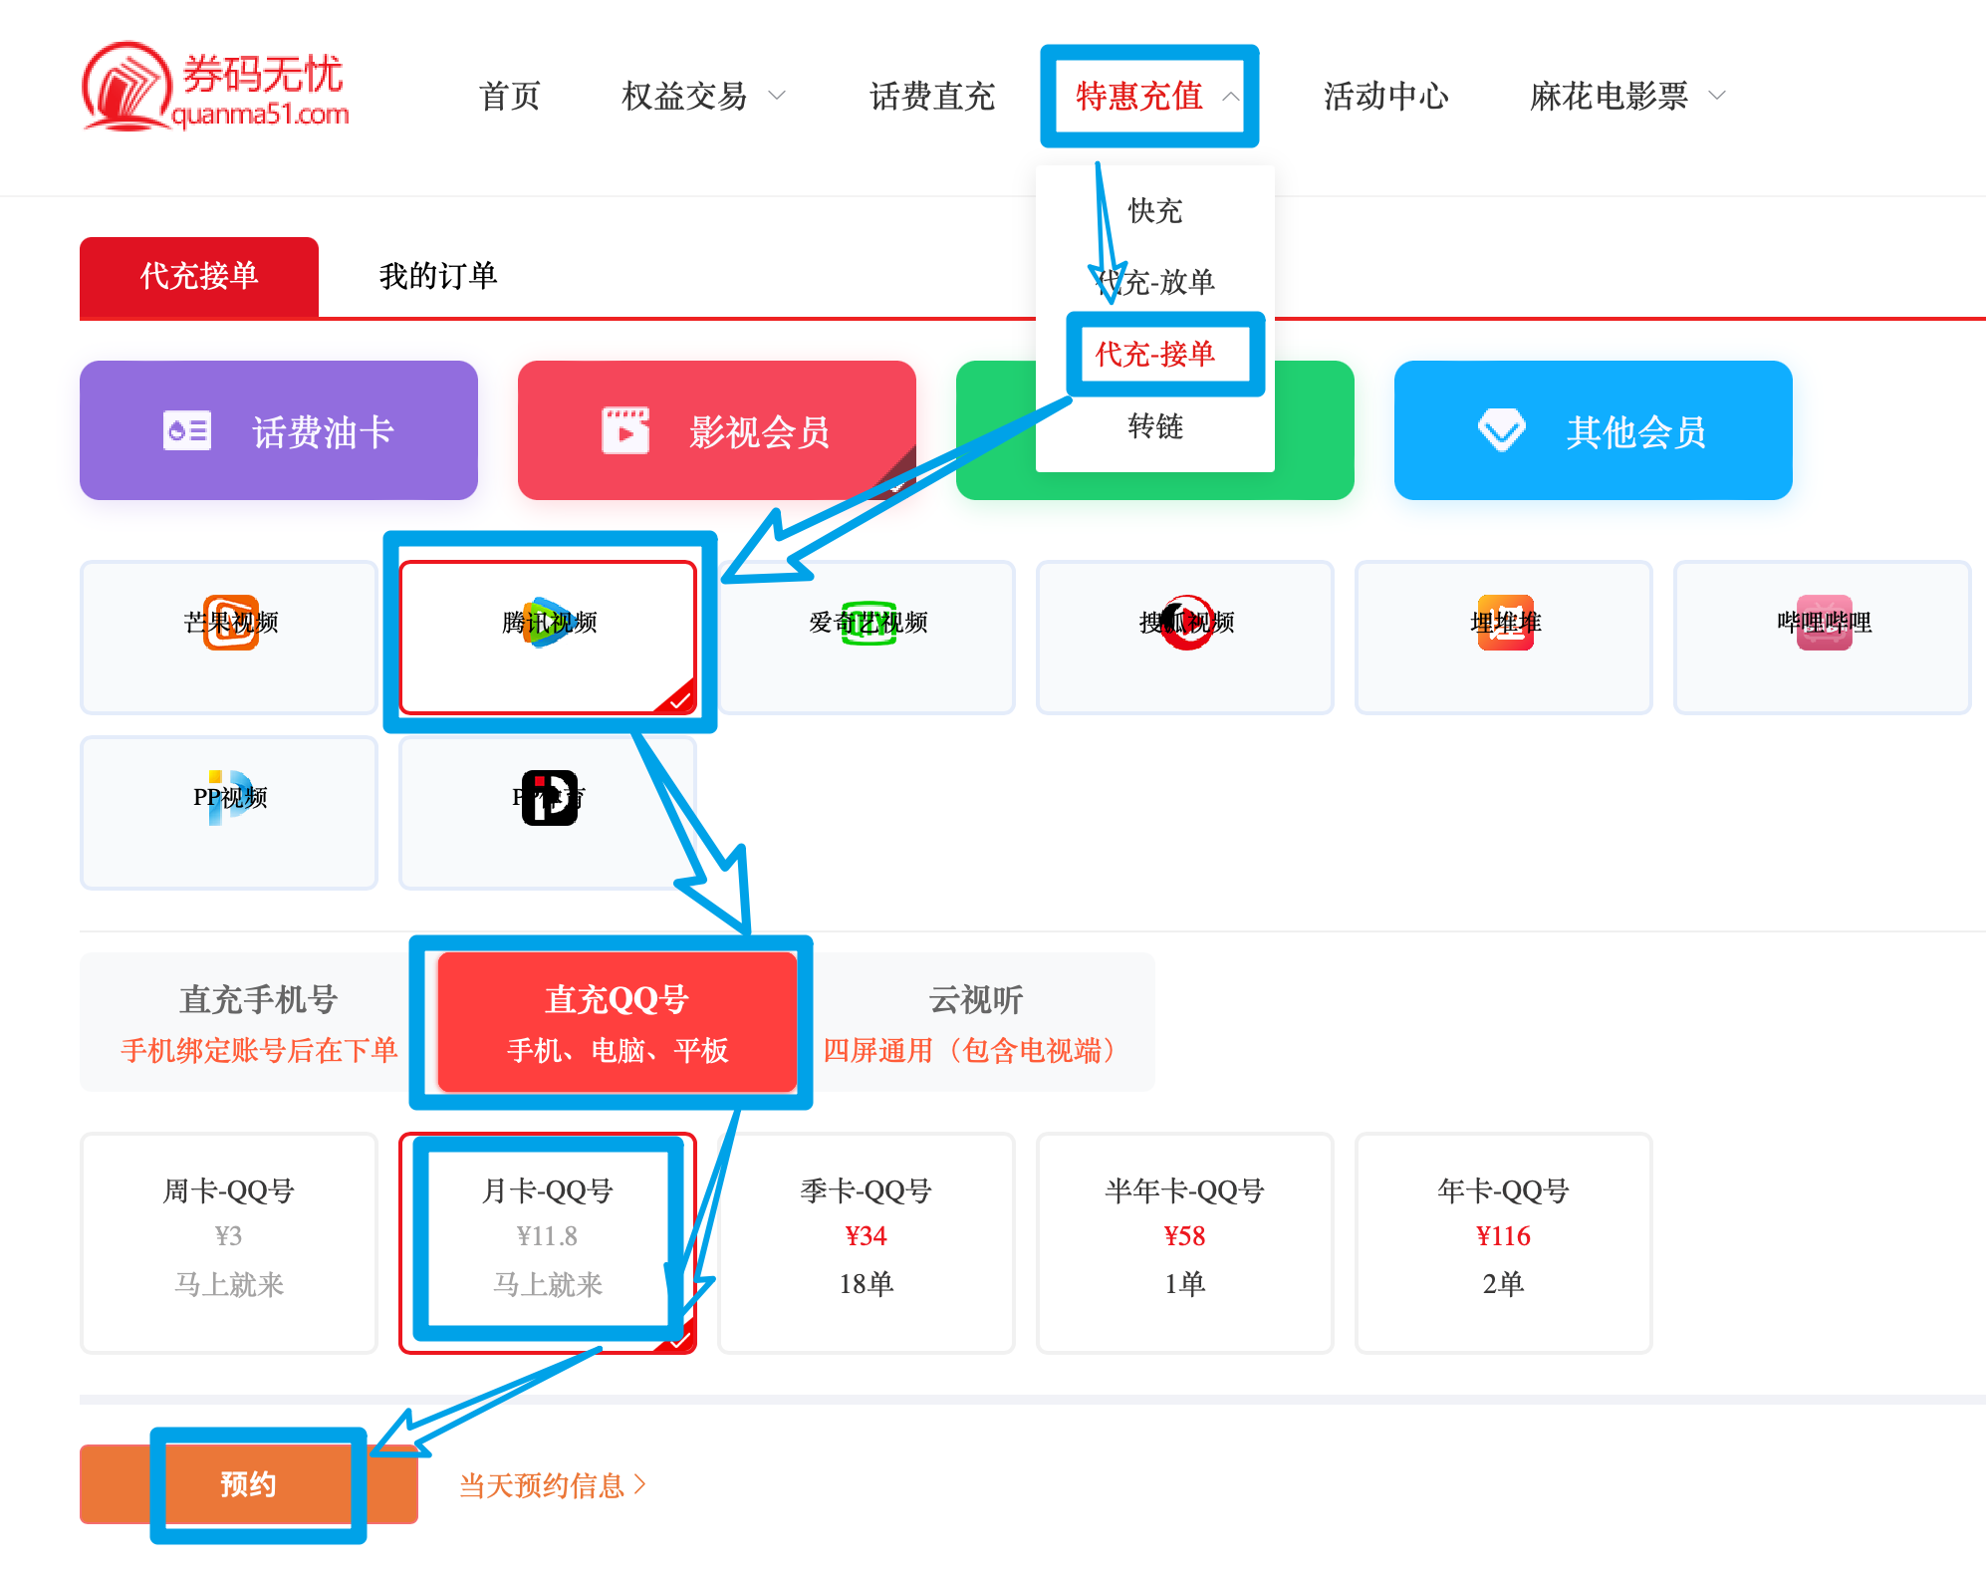Image resolution: width=1986 pixels, height=1576 pixels.
Task: Open 话费直充 in the navigation
Action: click(931, 97)
